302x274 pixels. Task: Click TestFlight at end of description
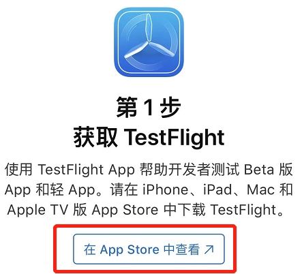coord(243,210)
